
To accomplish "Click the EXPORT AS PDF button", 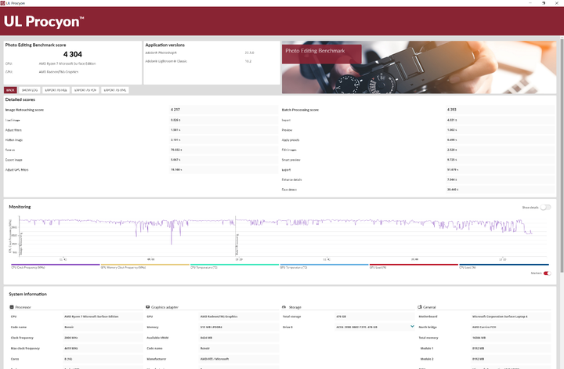I will pos(85,90).
